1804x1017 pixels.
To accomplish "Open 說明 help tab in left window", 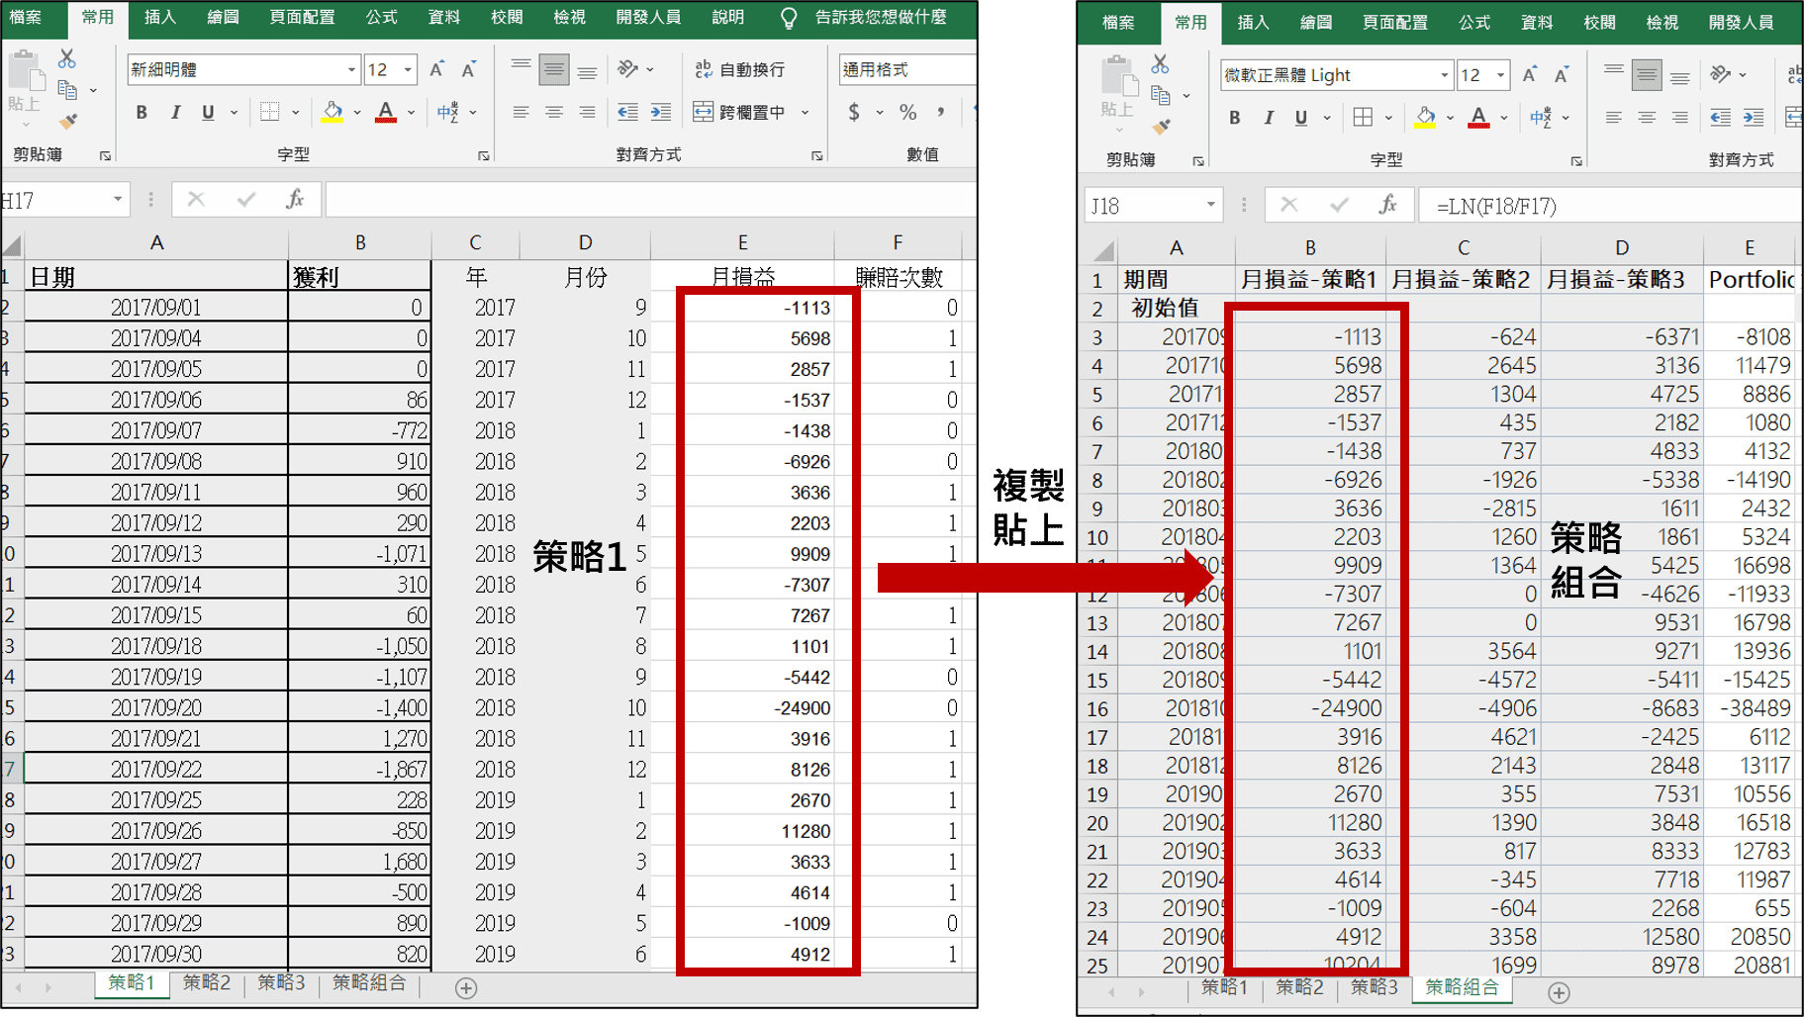I will pyautogui.click(x=727, y=18).
